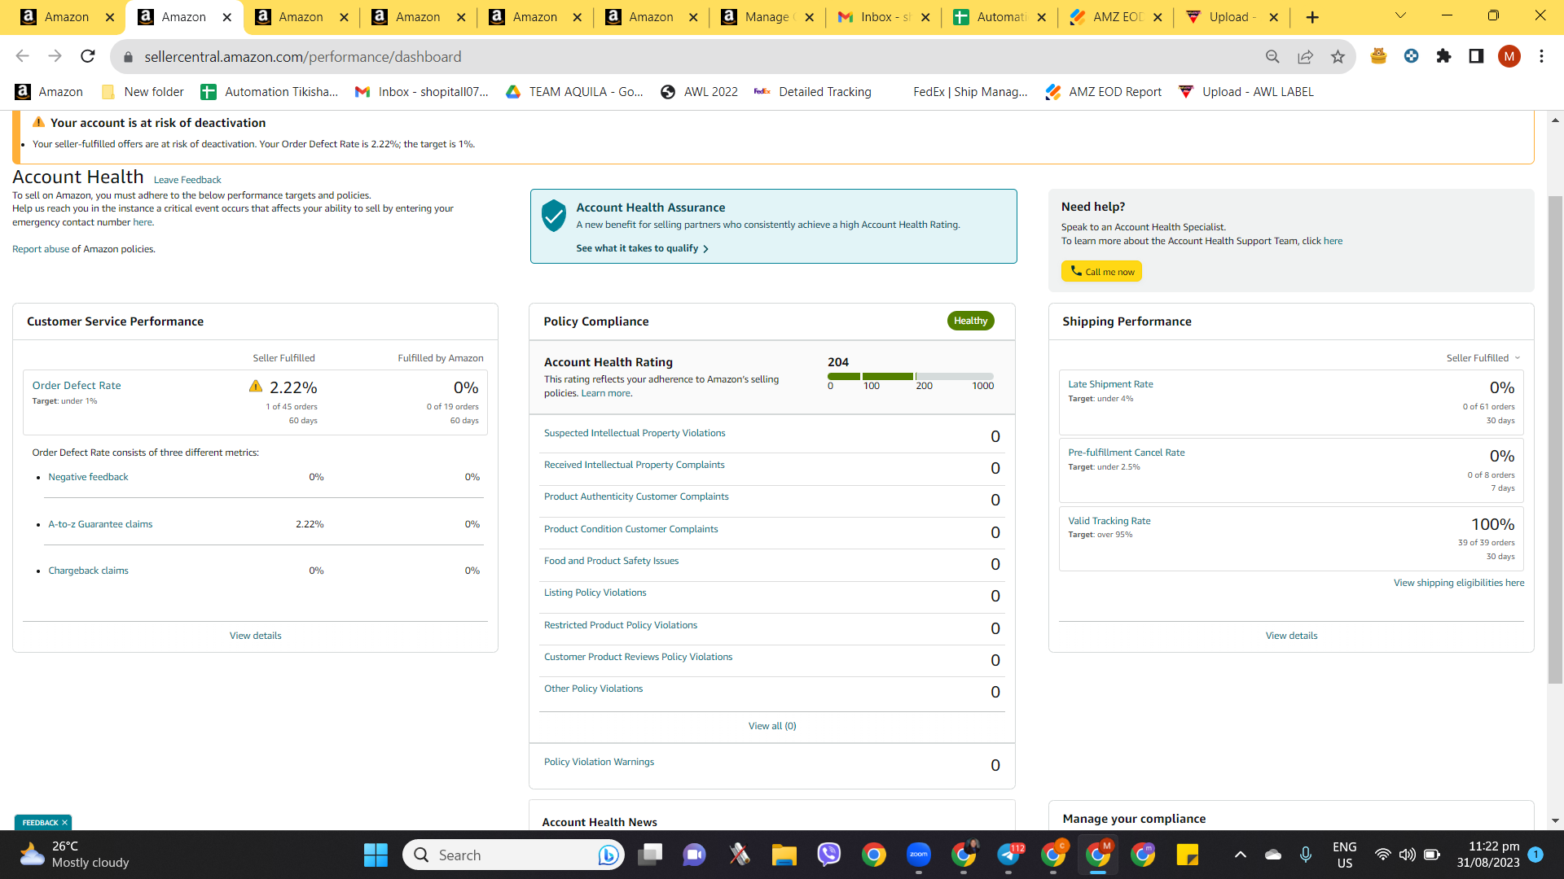Bookmark this page with the star
The height and width of the screenshot is (879, 1564).
click(x=1338, y=56)
